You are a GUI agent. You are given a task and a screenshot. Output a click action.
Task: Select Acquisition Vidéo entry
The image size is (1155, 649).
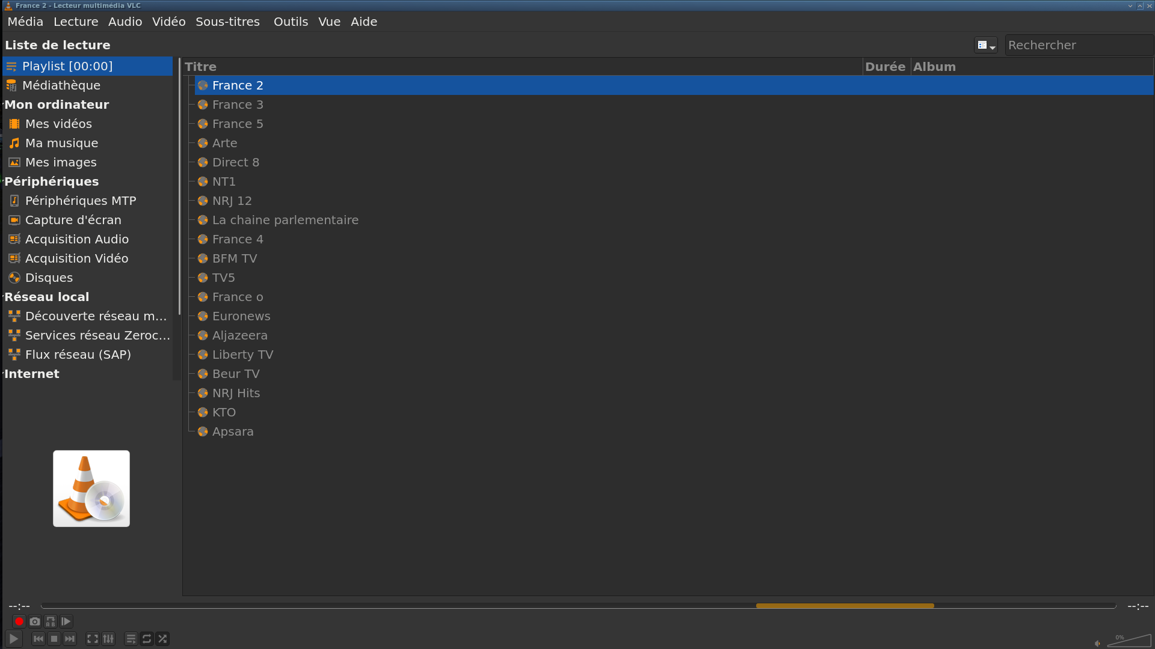[x=88, y=258]
